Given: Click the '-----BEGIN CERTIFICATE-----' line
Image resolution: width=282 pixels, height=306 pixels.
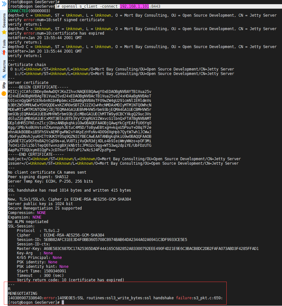Looking at the screenshot, I should click(38, 87).
